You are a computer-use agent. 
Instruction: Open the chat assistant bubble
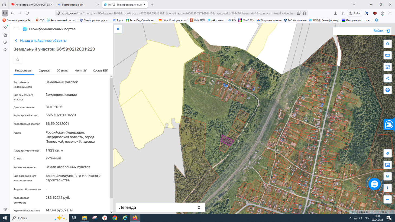tap(374, 184)
